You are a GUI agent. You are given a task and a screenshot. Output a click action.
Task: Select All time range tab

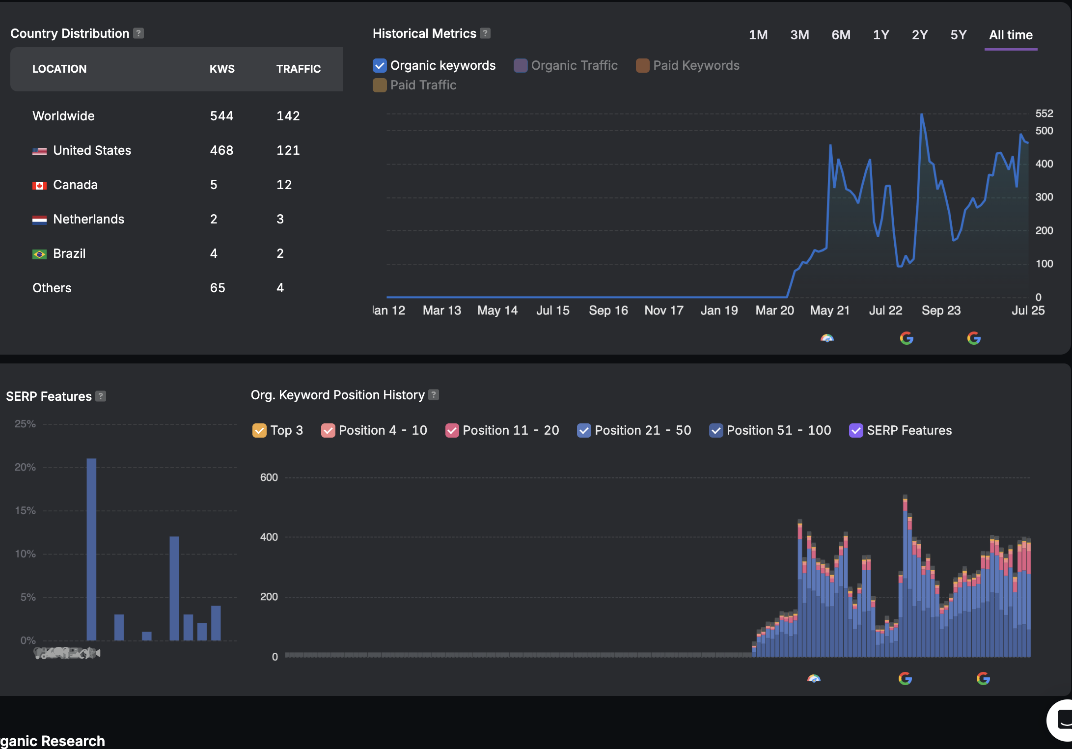point(1011,35)
